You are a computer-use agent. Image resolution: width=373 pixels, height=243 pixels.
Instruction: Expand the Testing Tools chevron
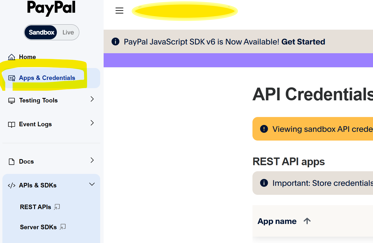click(x=92, y=99)
